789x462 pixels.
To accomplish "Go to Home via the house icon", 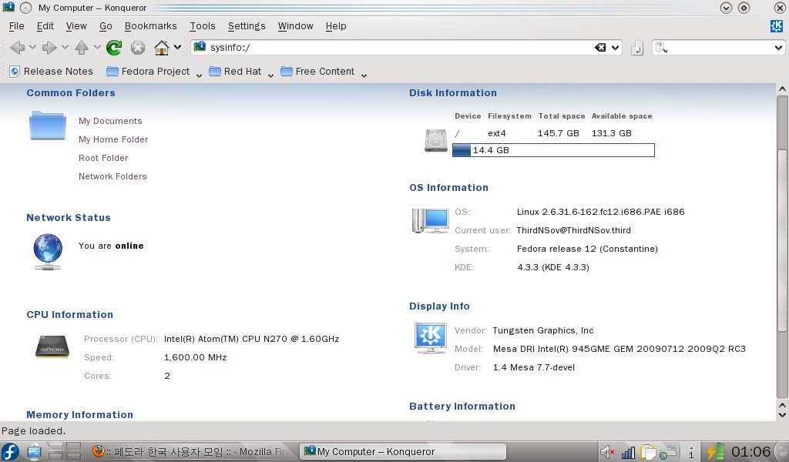I will click(162, 48).
